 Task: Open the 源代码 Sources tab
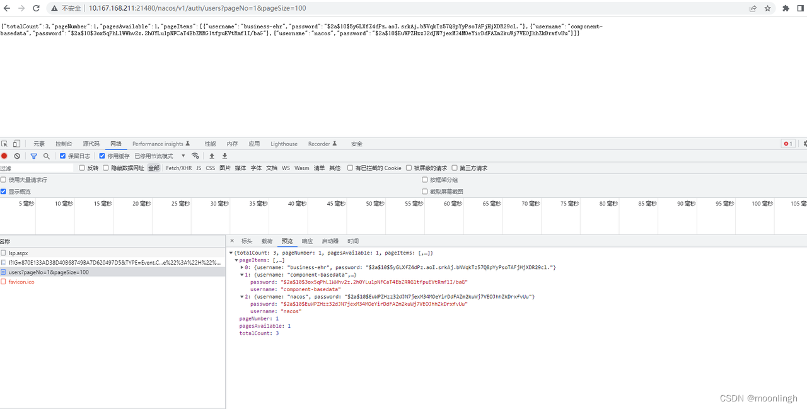91,144
